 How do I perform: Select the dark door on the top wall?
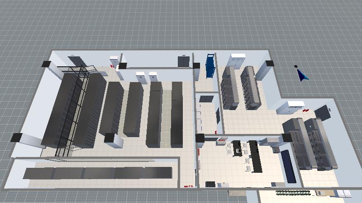coord(183,61)
